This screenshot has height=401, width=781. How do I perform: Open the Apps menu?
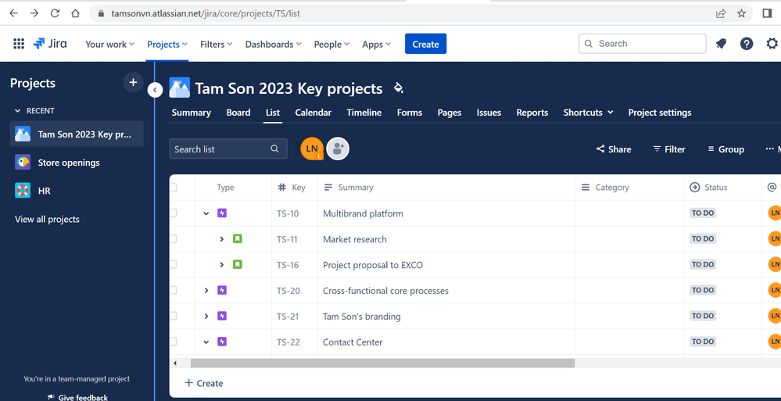(x=377, y=44)
